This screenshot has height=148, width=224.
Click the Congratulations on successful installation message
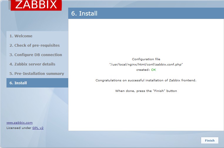(146, 80)
